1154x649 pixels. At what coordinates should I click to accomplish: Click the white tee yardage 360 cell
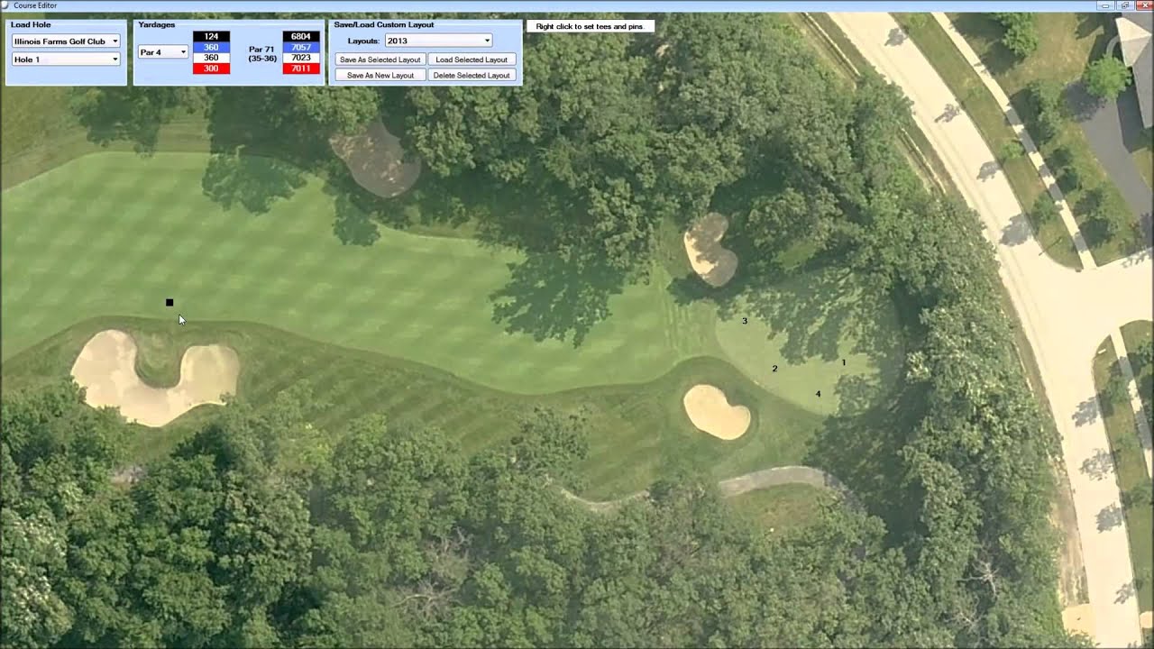[x=211, y=59]
